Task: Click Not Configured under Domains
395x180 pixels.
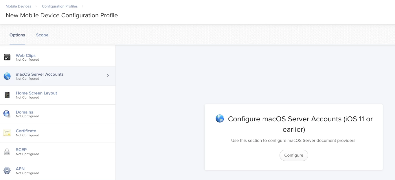Action: 27,116
